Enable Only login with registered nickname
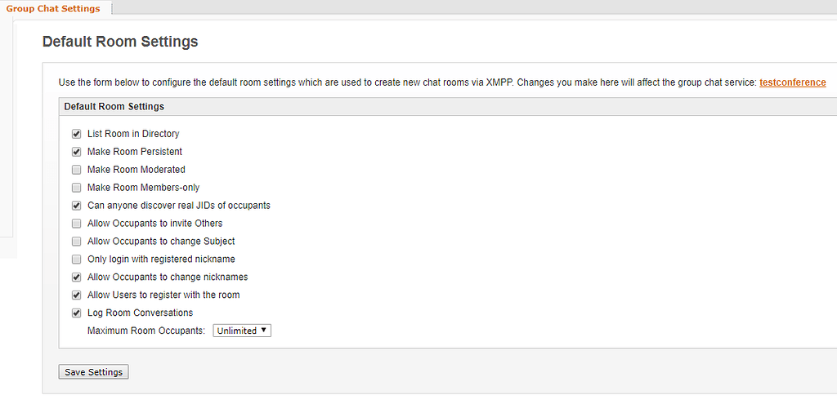This screenshot has width=837, height=404. [x=76, y=260]
